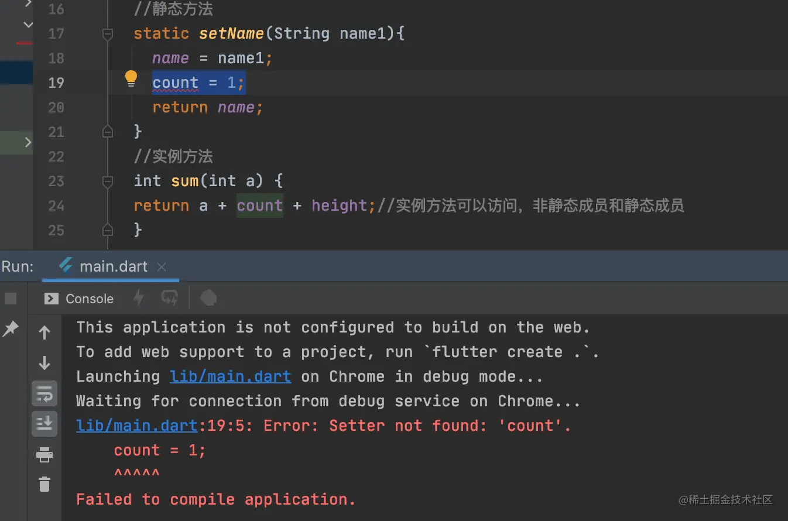Click line number 17 in gutter

click(x=56, y=34)
